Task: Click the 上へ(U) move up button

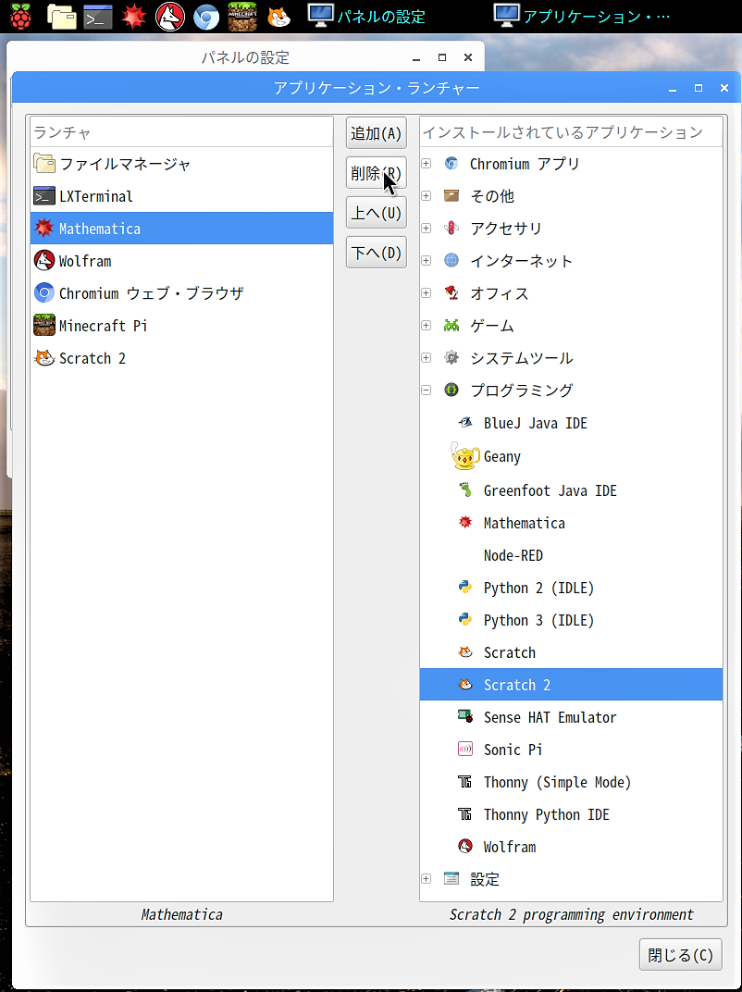Action: (x=377, y=213)
